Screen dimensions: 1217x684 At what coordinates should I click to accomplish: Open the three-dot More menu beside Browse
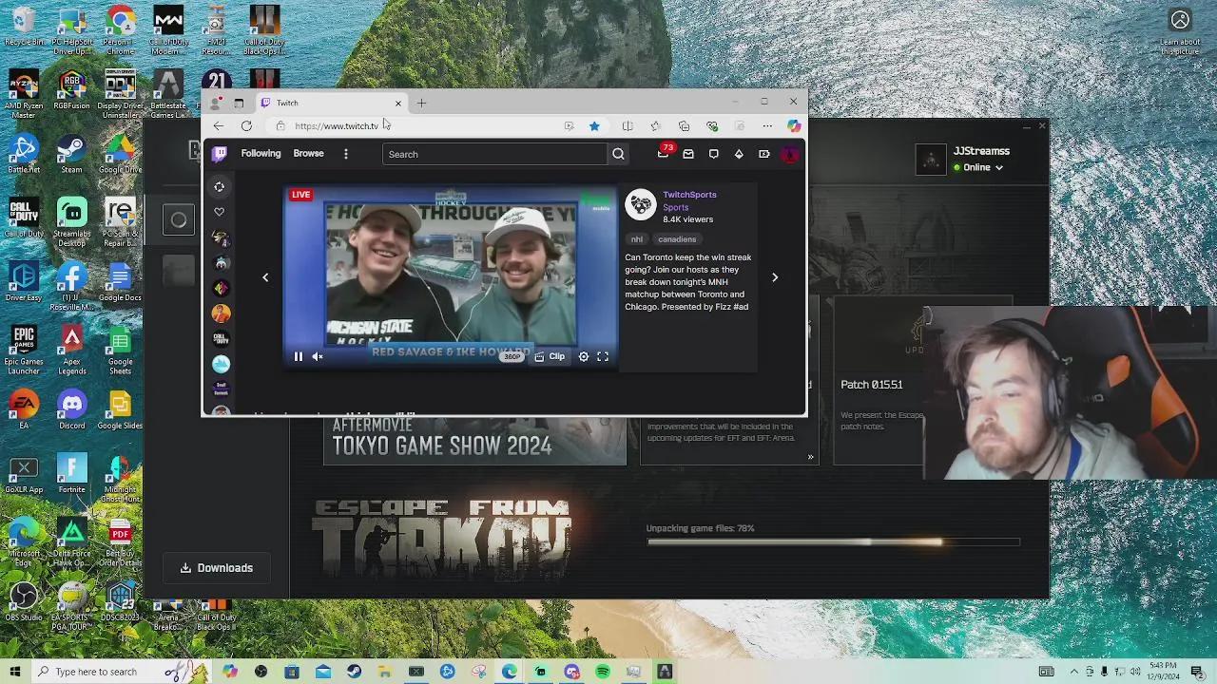click(346, 154)
